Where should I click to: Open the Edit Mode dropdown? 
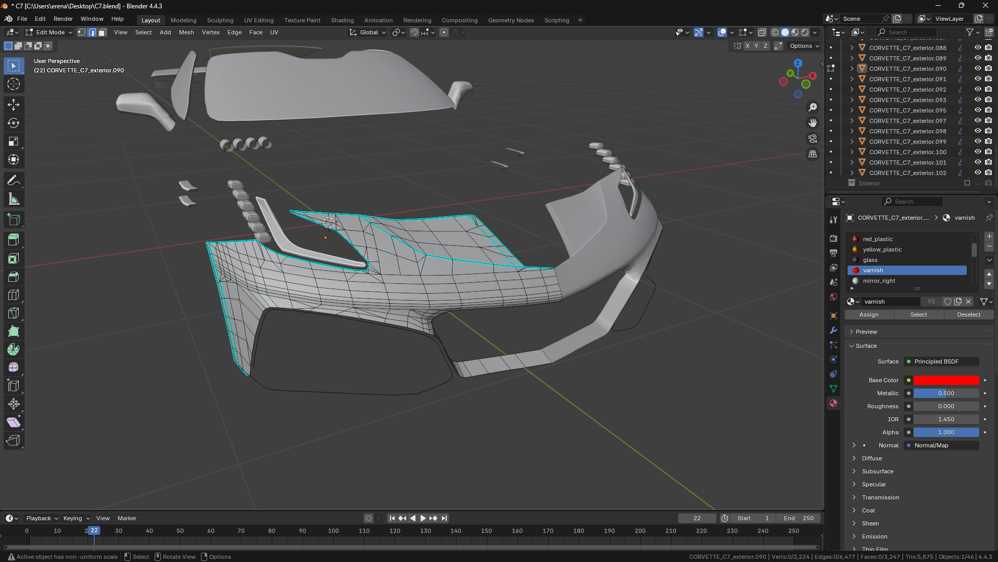pos(49,32)
